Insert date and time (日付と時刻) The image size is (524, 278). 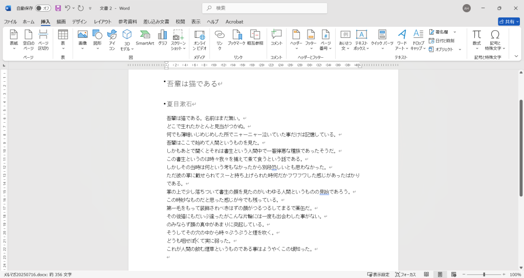[x=442, y=41]
